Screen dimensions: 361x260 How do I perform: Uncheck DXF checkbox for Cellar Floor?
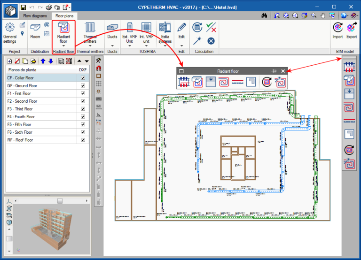pos(83,78)
